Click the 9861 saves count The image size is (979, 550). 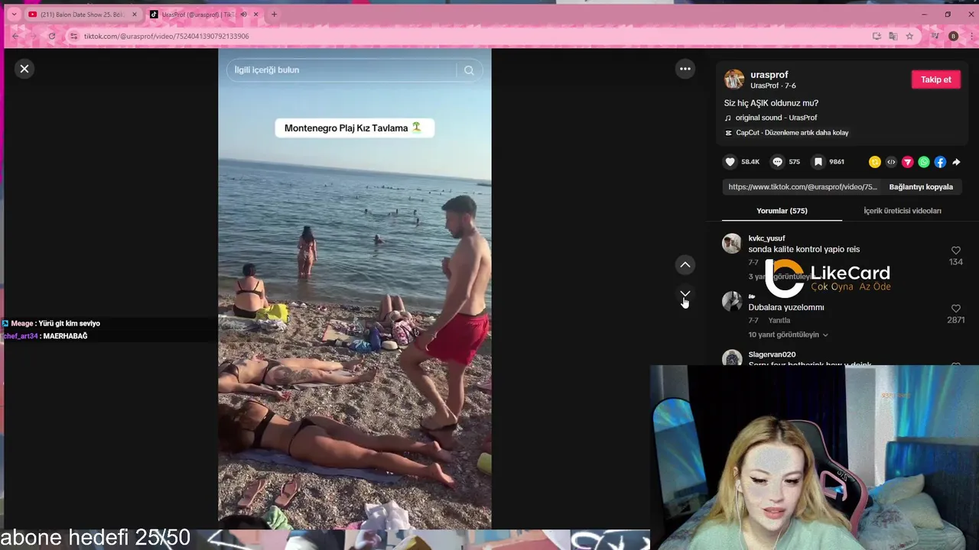(x=837, y=162)
